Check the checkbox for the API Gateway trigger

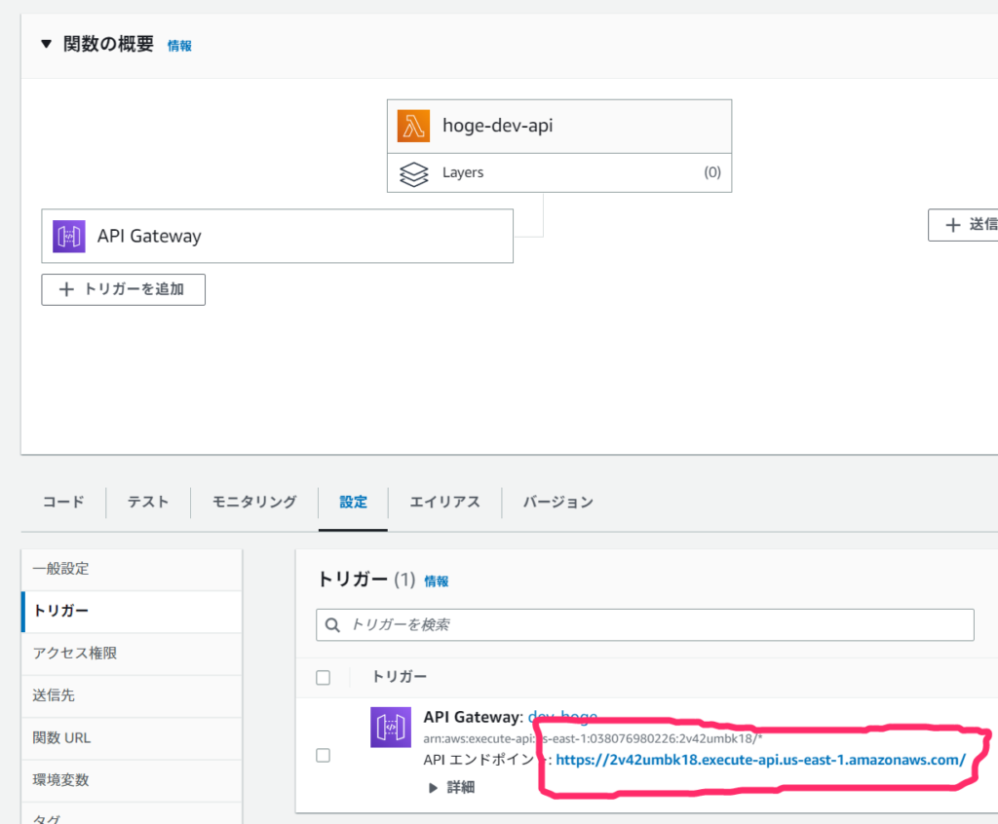click(323, 755)
